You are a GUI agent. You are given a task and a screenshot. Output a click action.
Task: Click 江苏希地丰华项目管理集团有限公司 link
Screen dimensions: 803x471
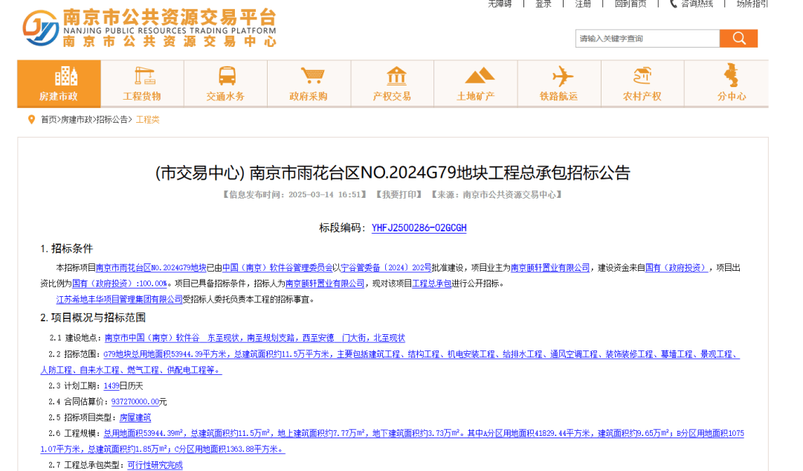point(119,299)
